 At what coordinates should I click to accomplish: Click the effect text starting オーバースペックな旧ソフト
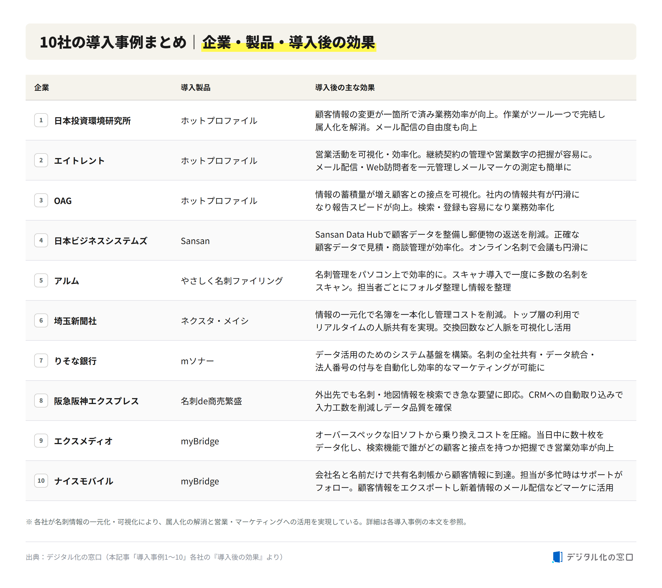(464, 441)
